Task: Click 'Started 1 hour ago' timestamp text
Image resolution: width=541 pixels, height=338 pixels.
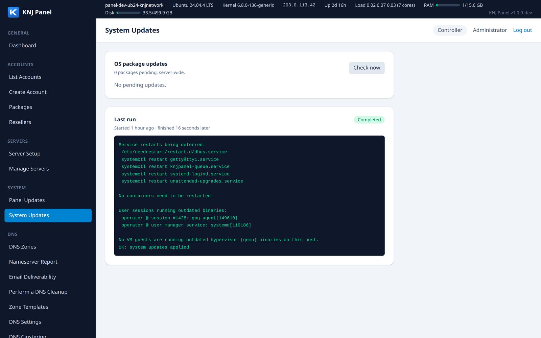Action: coord(134,128)
